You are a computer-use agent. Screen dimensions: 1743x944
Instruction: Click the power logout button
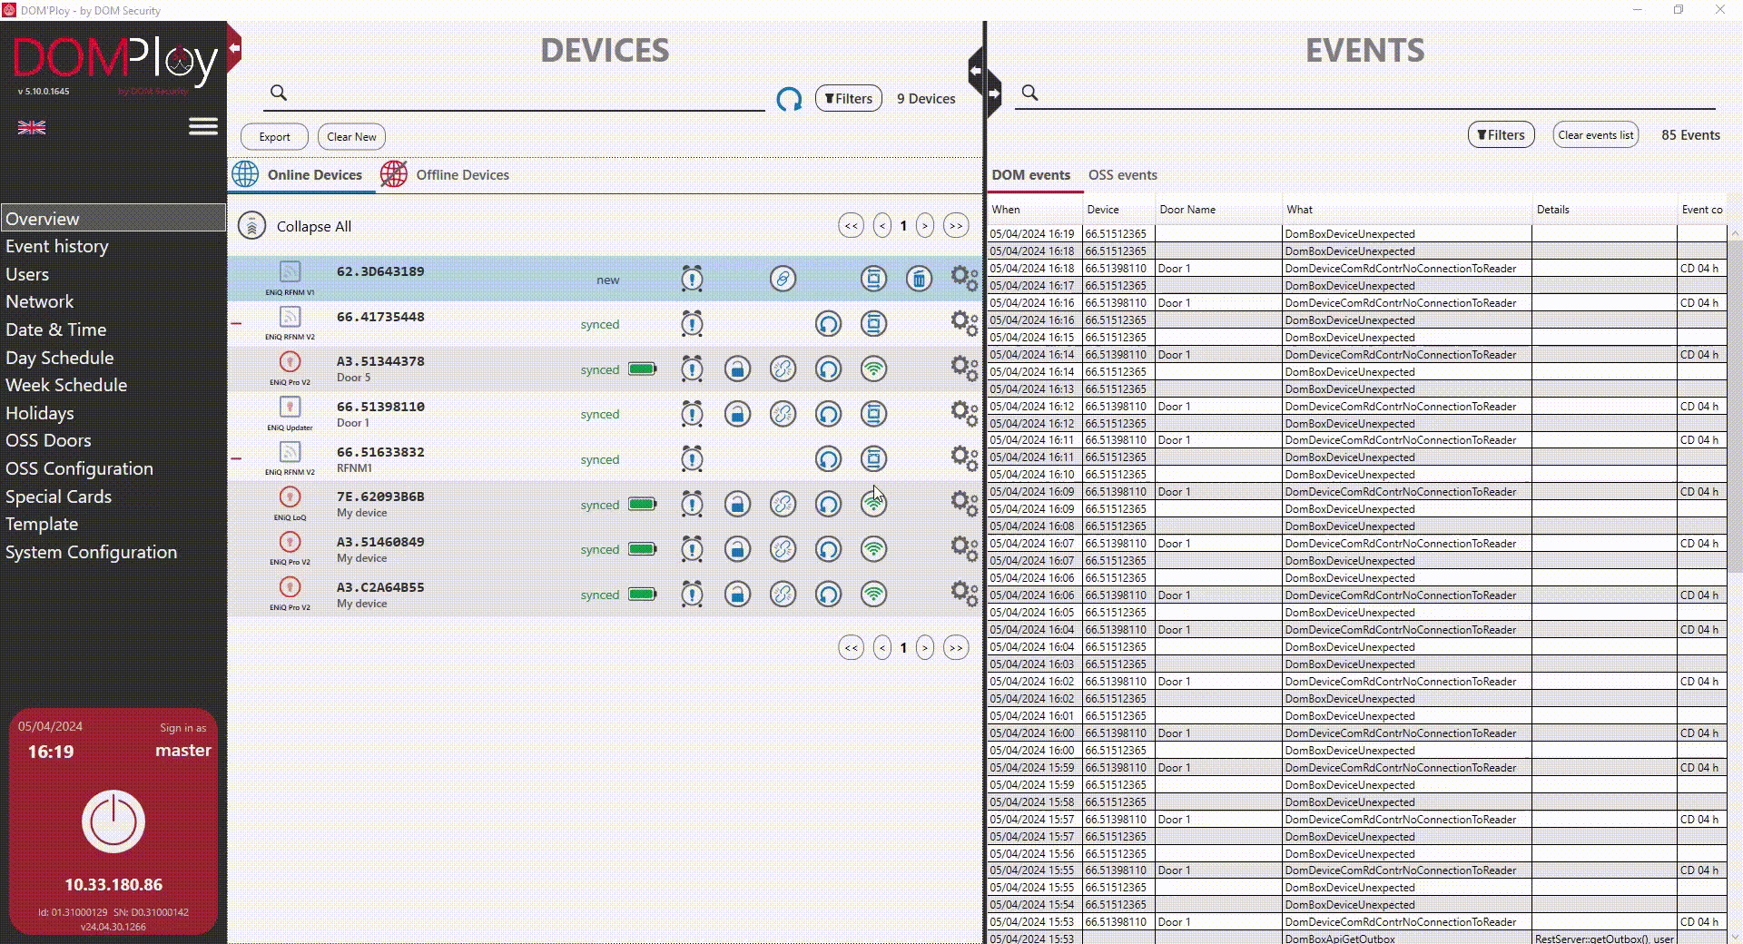[x=113, y=821]
